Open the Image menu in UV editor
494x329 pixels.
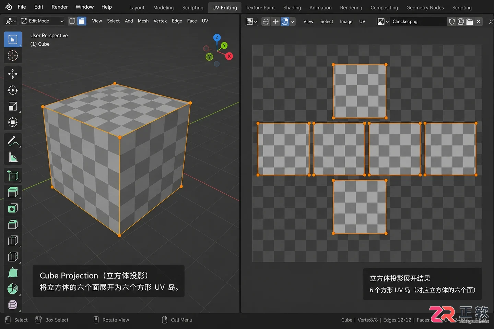(346, 22)
